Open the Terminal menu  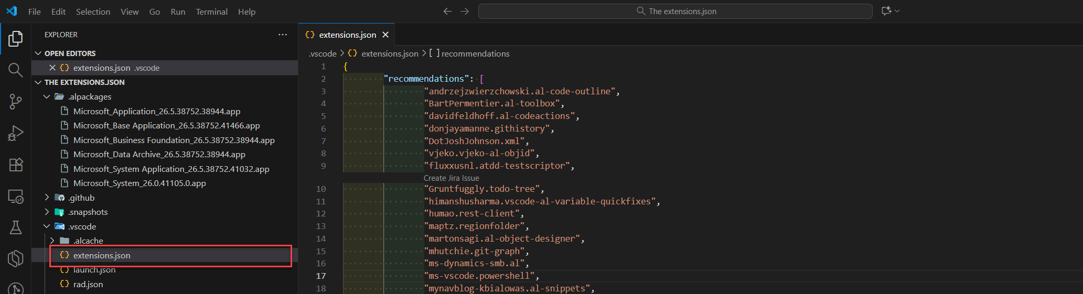click(211, 12)
